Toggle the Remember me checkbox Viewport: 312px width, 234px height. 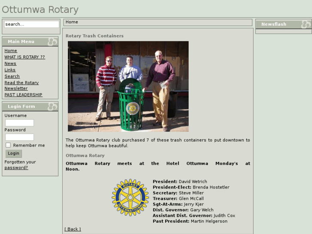[x=8, y=145]
